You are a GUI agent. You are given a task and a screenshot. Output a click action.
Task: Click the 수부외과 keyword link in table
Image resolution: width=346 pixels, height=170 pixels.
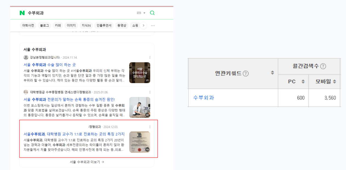click(x=204, y=98)
